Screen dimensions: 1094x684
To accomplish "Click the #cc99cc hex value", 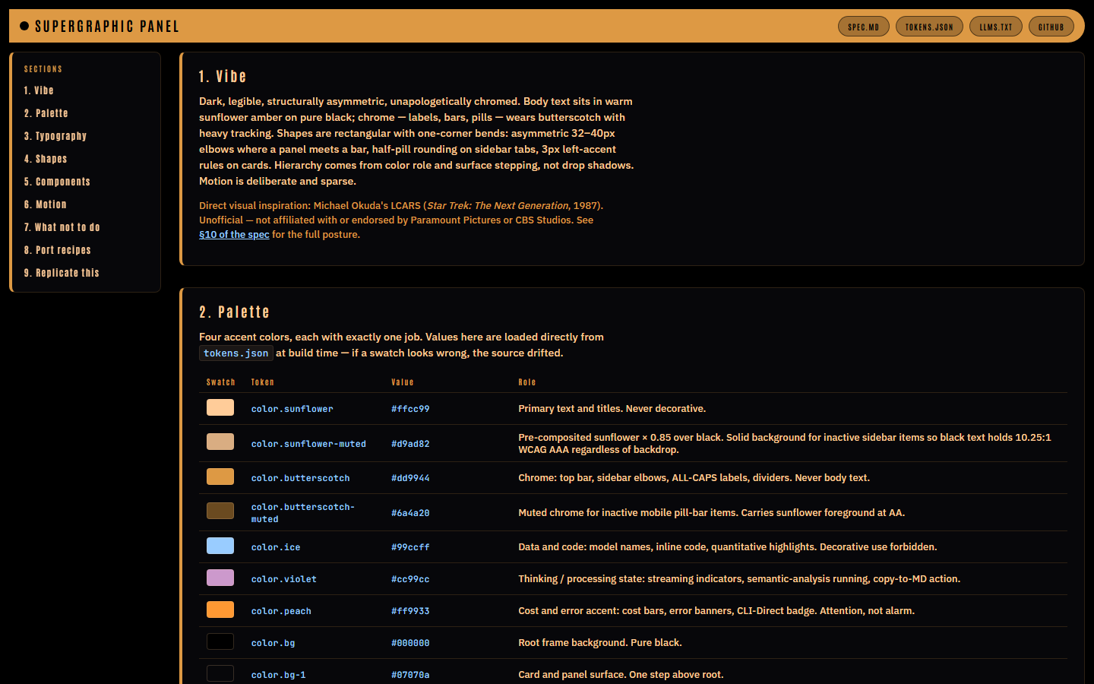I will (x=410, y=579).
